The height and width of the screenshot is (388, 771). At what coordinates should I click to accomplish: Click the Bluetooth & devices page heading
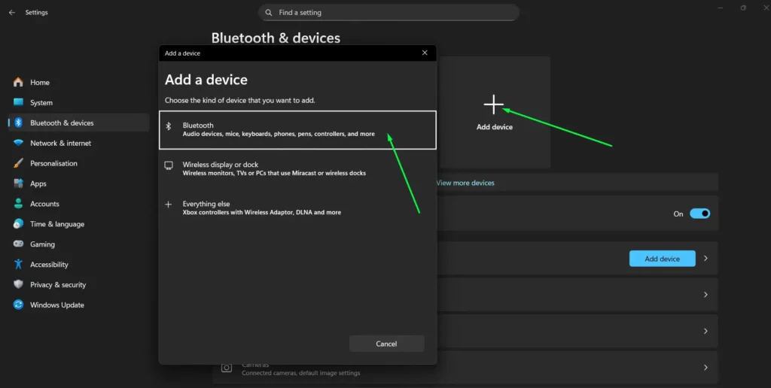click(x=276, y=38)
